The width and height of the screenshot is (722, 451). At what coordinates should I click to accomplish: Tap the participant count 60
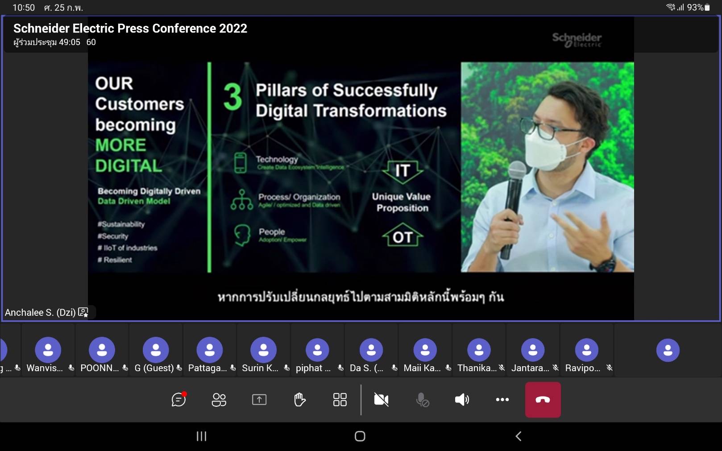[x=91, y=42]
